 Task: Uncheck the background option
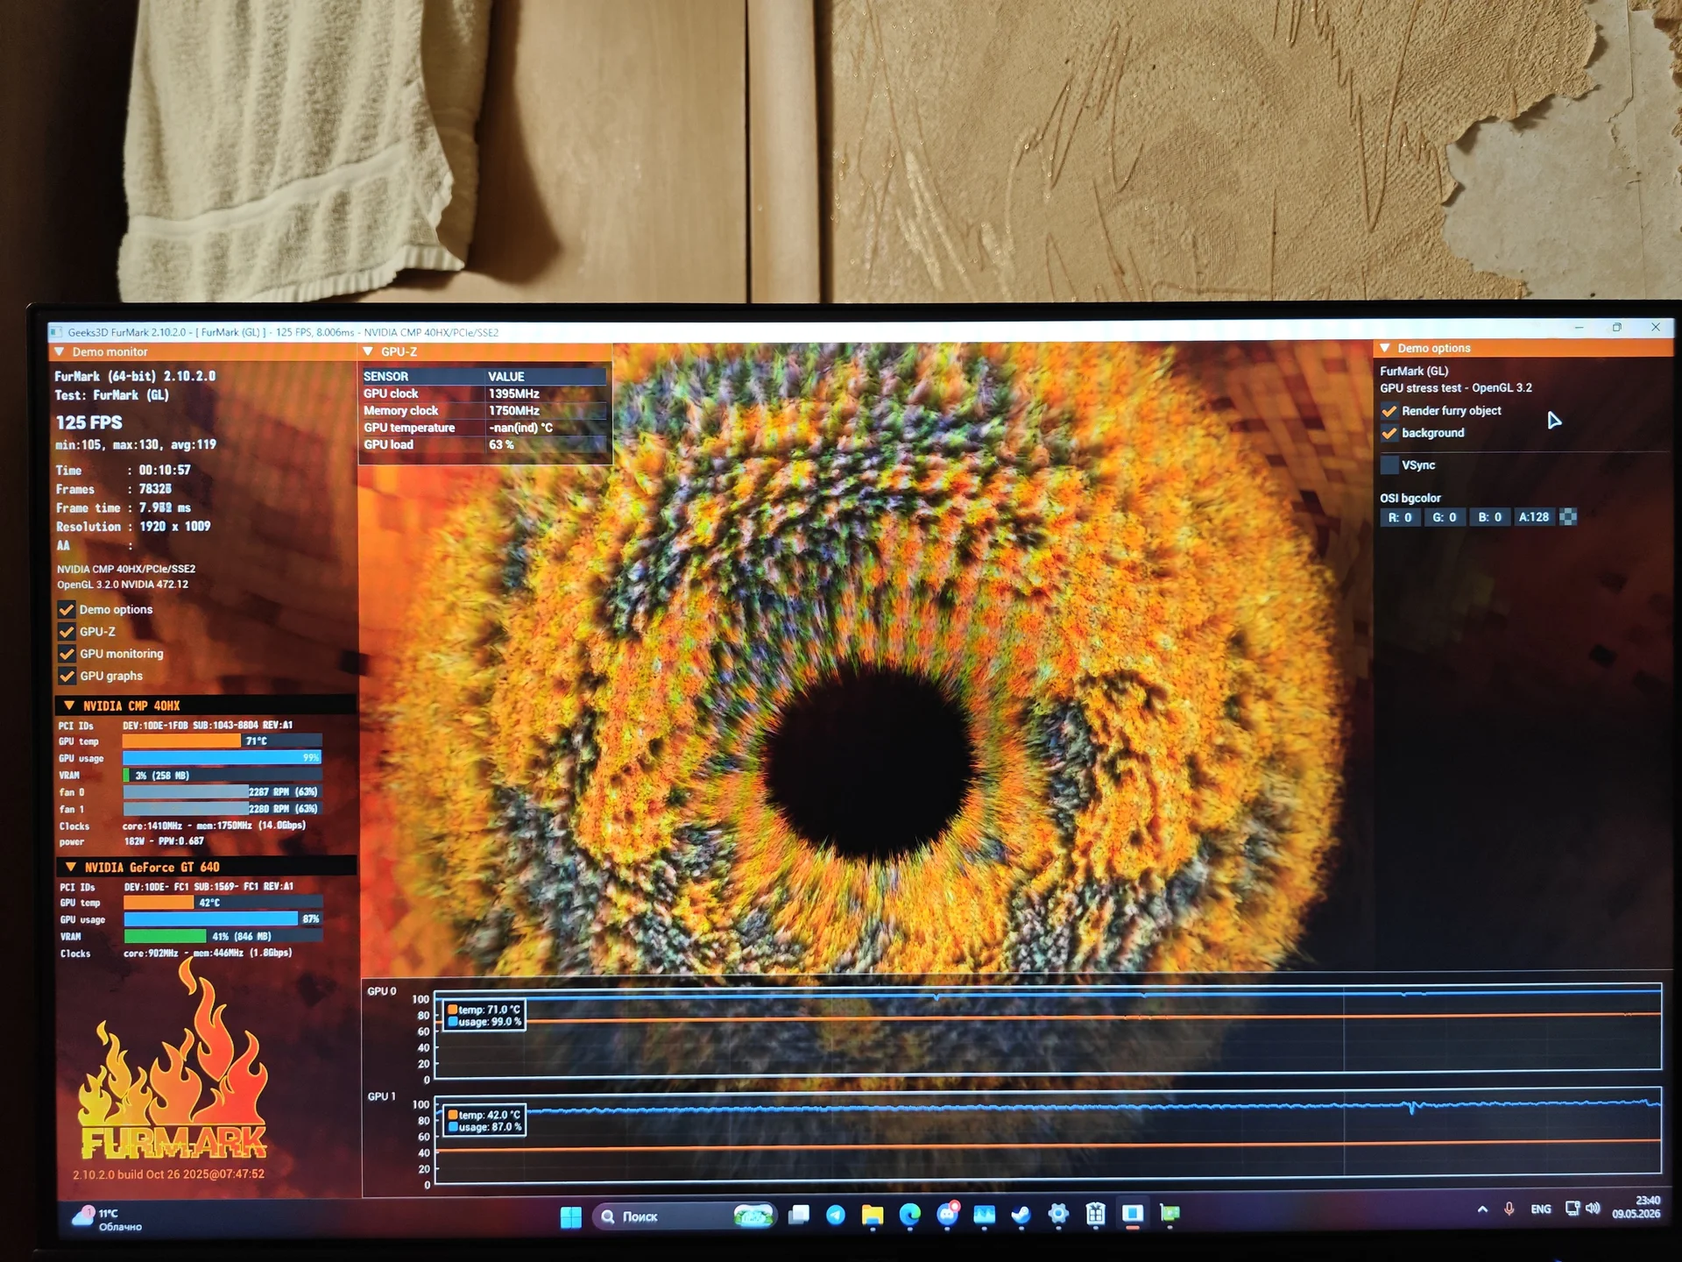coord(1389,433)
